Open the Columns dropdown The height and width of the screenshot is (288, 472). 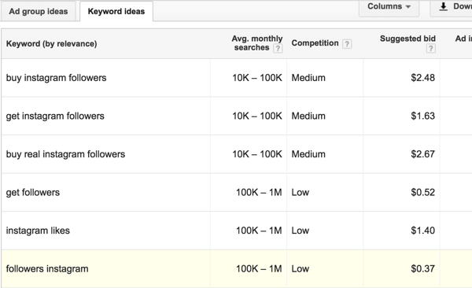tap(389, 6)
